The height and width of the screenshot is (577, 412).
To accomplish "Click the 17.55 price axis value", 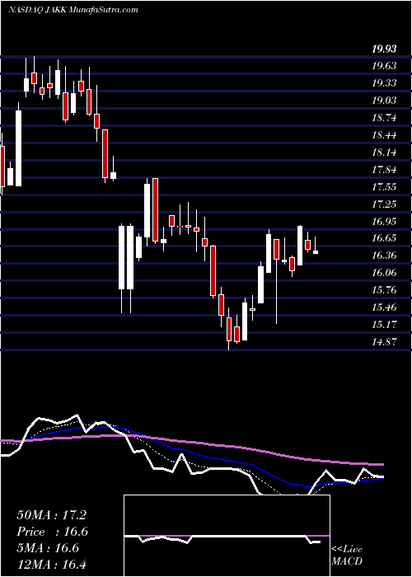I will pyautogui.click(x=385, y=186).
